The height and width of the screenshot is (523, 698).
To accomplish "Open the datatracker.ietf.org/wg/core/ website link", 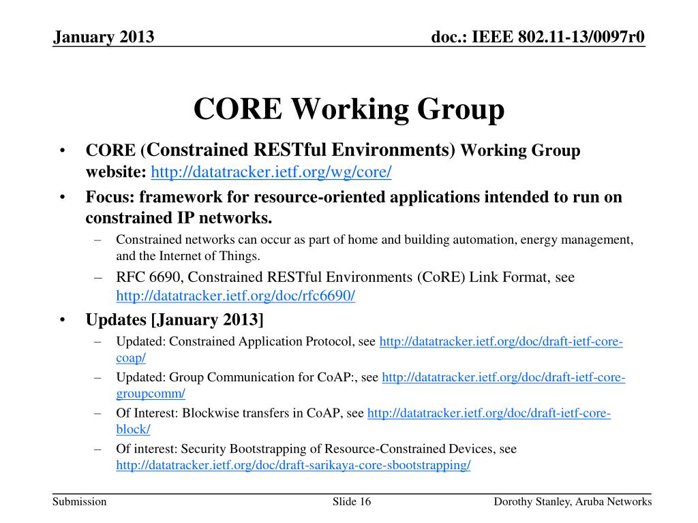I will pos(271,172).
